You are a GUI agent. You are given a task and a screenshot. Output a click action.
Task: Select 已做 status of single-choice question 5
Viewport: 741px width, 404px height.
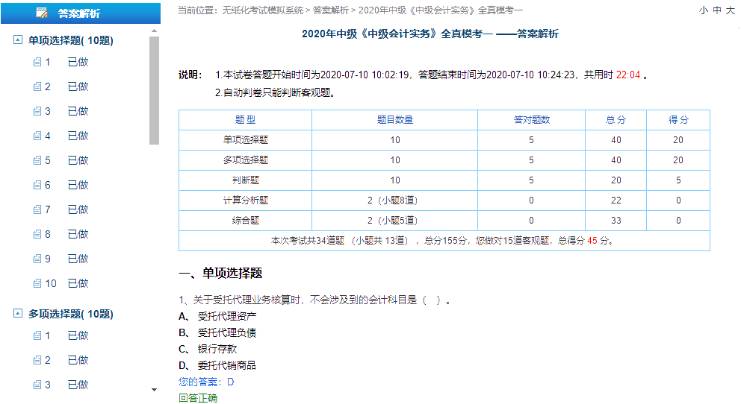pyautogui.click(x=78, y=160)
